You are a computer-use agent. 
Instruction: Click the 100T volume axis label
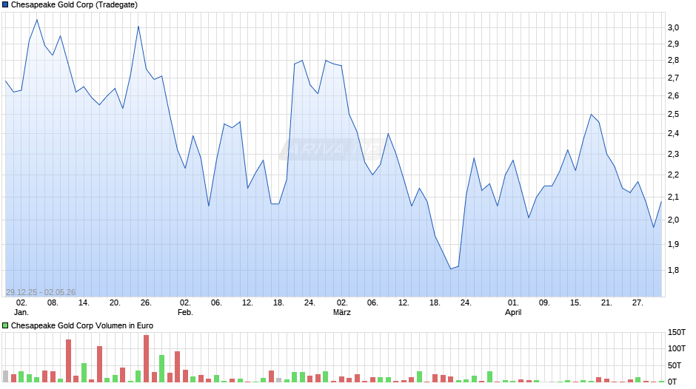click(677, 348)
